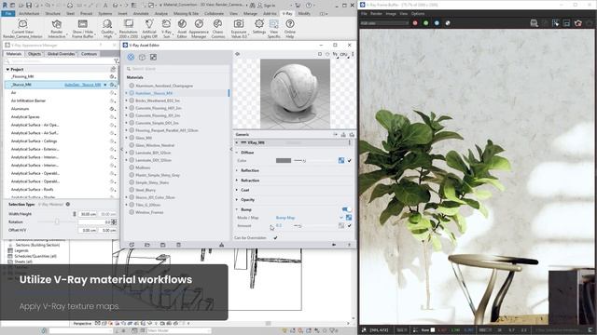Toggle the Bump switch on material
This screenshot has width=597, height=335.
[x=346, y=209]
